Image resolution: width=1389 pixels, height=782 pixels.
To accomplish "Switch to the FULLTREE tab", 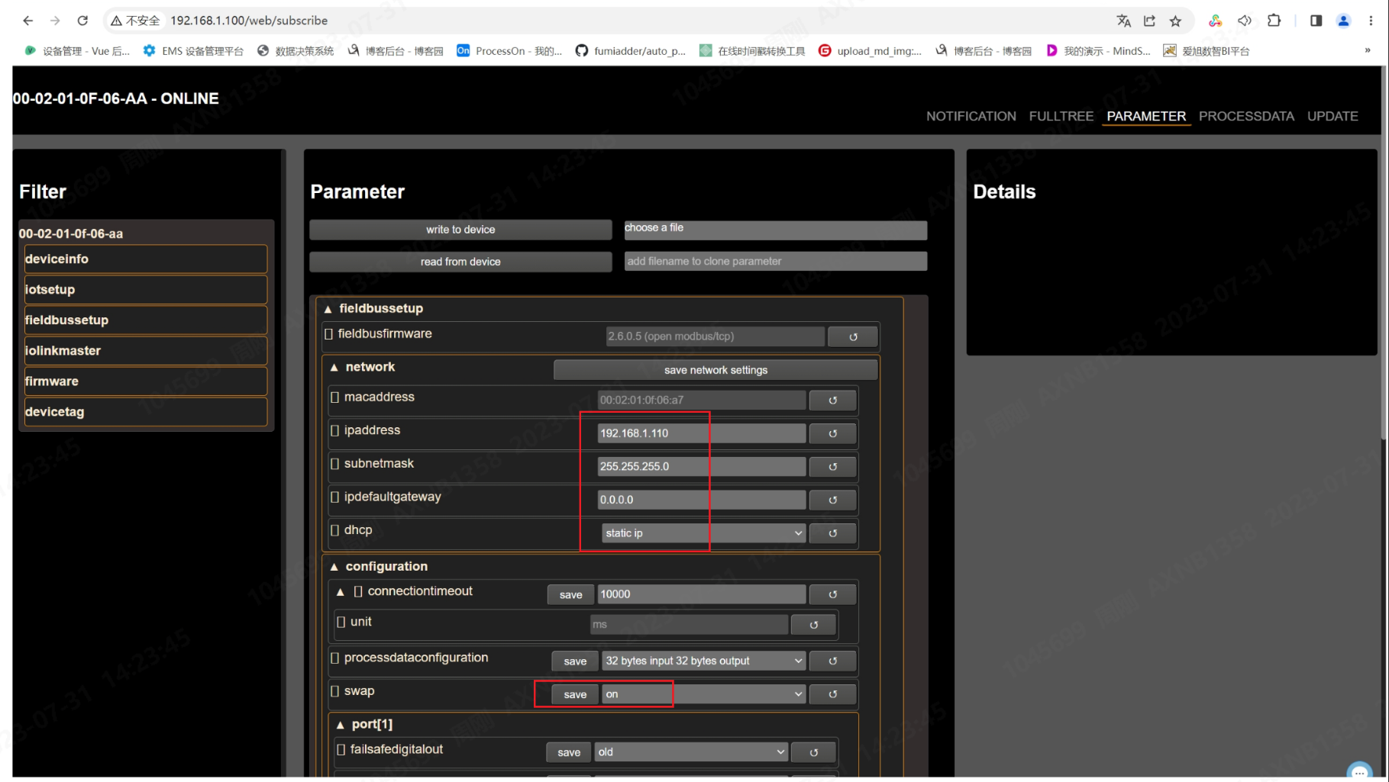I will pyautogui.click(x=1061, y=116).
